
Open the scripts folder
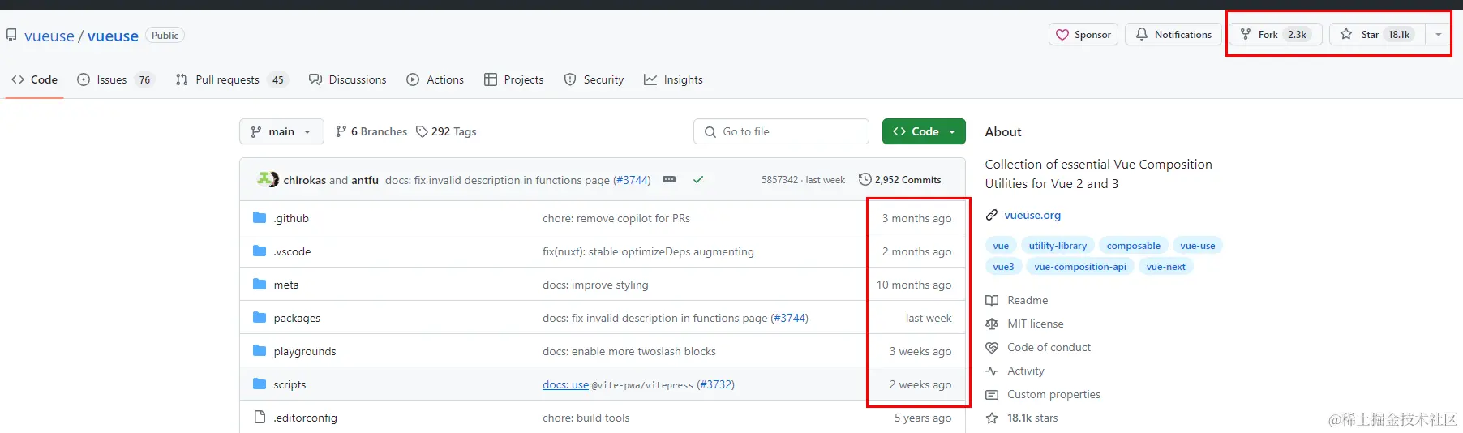pyautogui.click(x=290, y=384)
